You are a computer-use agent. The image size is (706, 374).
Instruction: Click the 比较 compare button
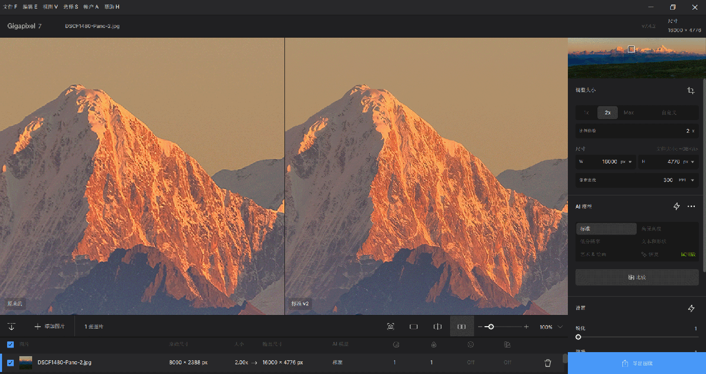click(637, 277)
